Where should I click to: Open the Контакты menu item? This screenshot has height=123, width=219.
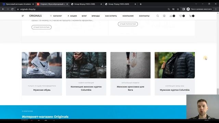144,16
